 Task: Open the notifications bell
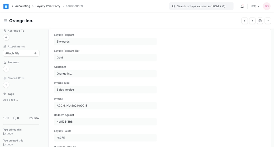click(242, 6)
